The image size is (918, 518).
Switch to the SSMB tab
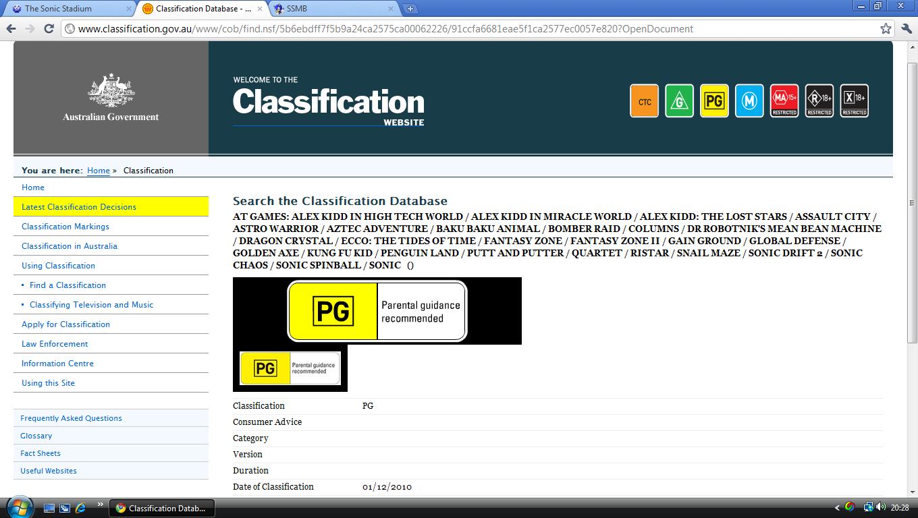[x=333, y=9]
